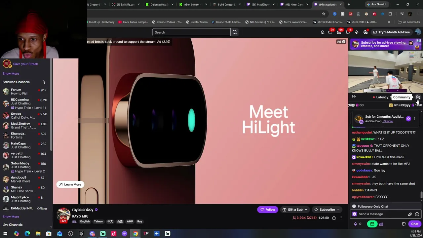Click the emote picker smiley in chat
Image resolution: width=423 pixels, height=238 pixels.
[417, 214]
